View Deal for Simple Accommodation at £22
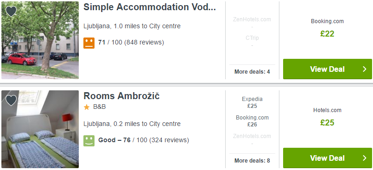This screenshot has height=170, width=373. pyautogui.click(x=327, y=69)
